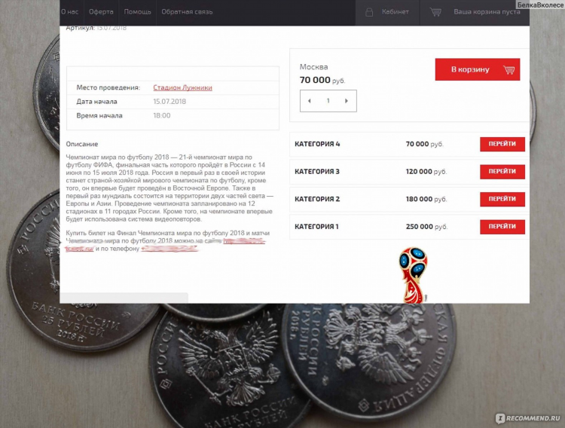Click the World Cup 2018 trophy logo
Screen dimensions: 565x428
pos(414,275)
